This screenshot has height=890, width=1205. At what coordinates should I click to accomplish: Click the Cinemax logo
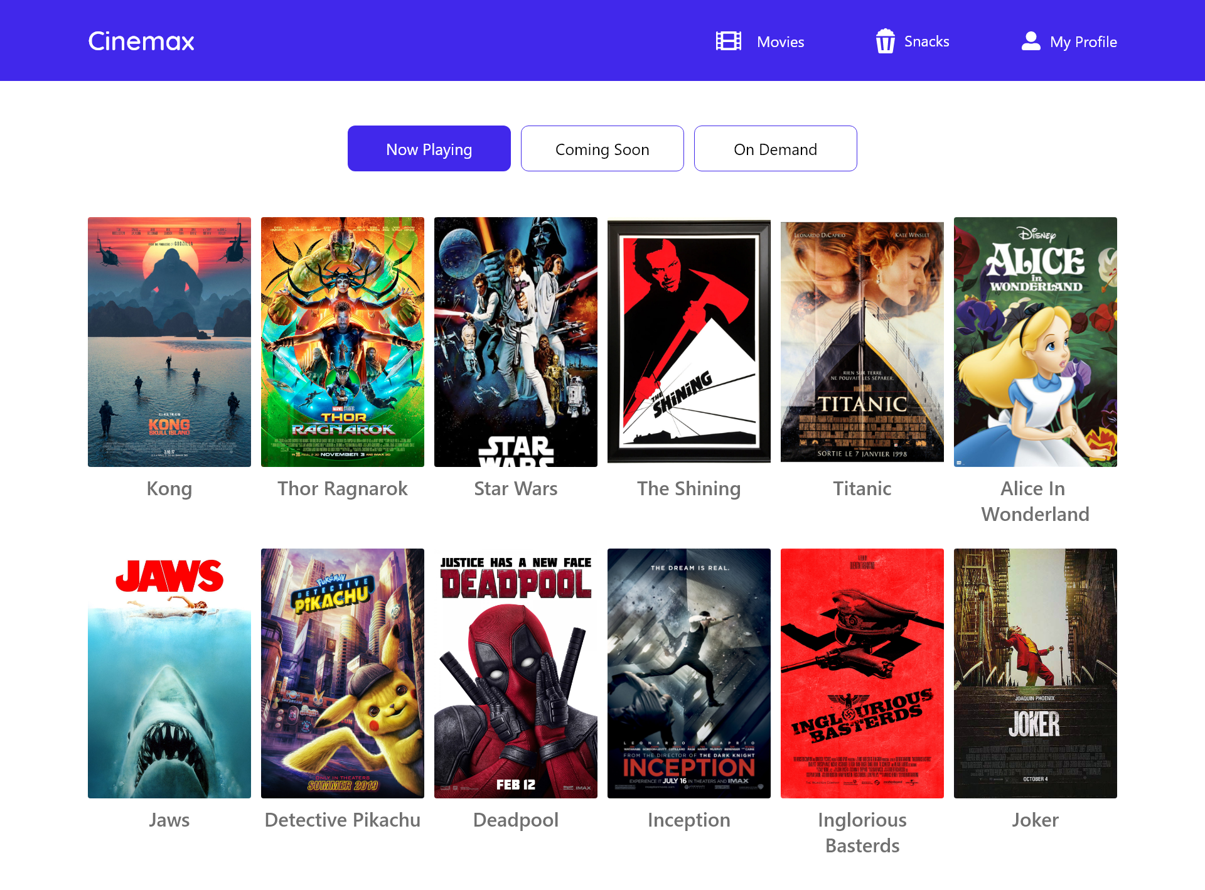[141, 41]
